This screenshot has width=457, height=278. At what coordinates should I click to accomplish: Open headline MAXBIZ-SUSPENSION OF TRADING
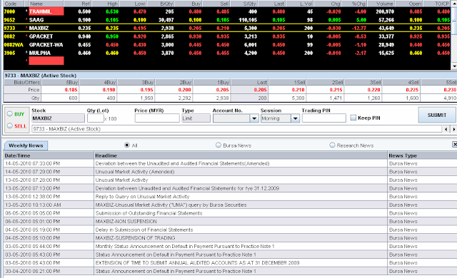point(135,238)
